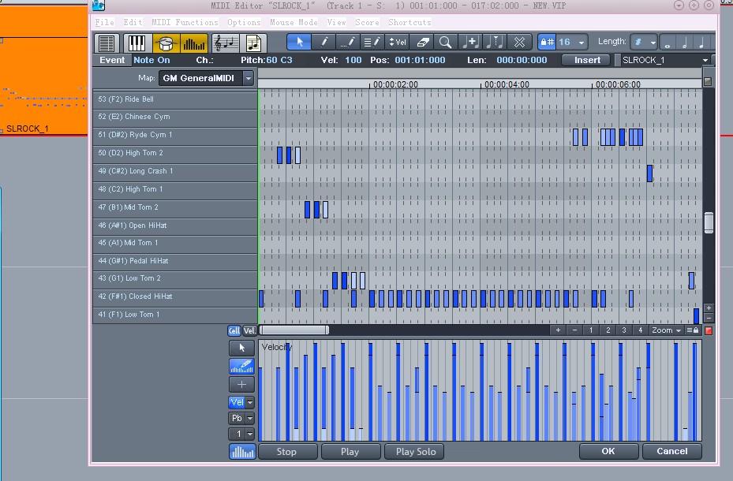This screenshot has width=733, height=481.
Task: Open the score editor view
Action: tap(226, 43)
